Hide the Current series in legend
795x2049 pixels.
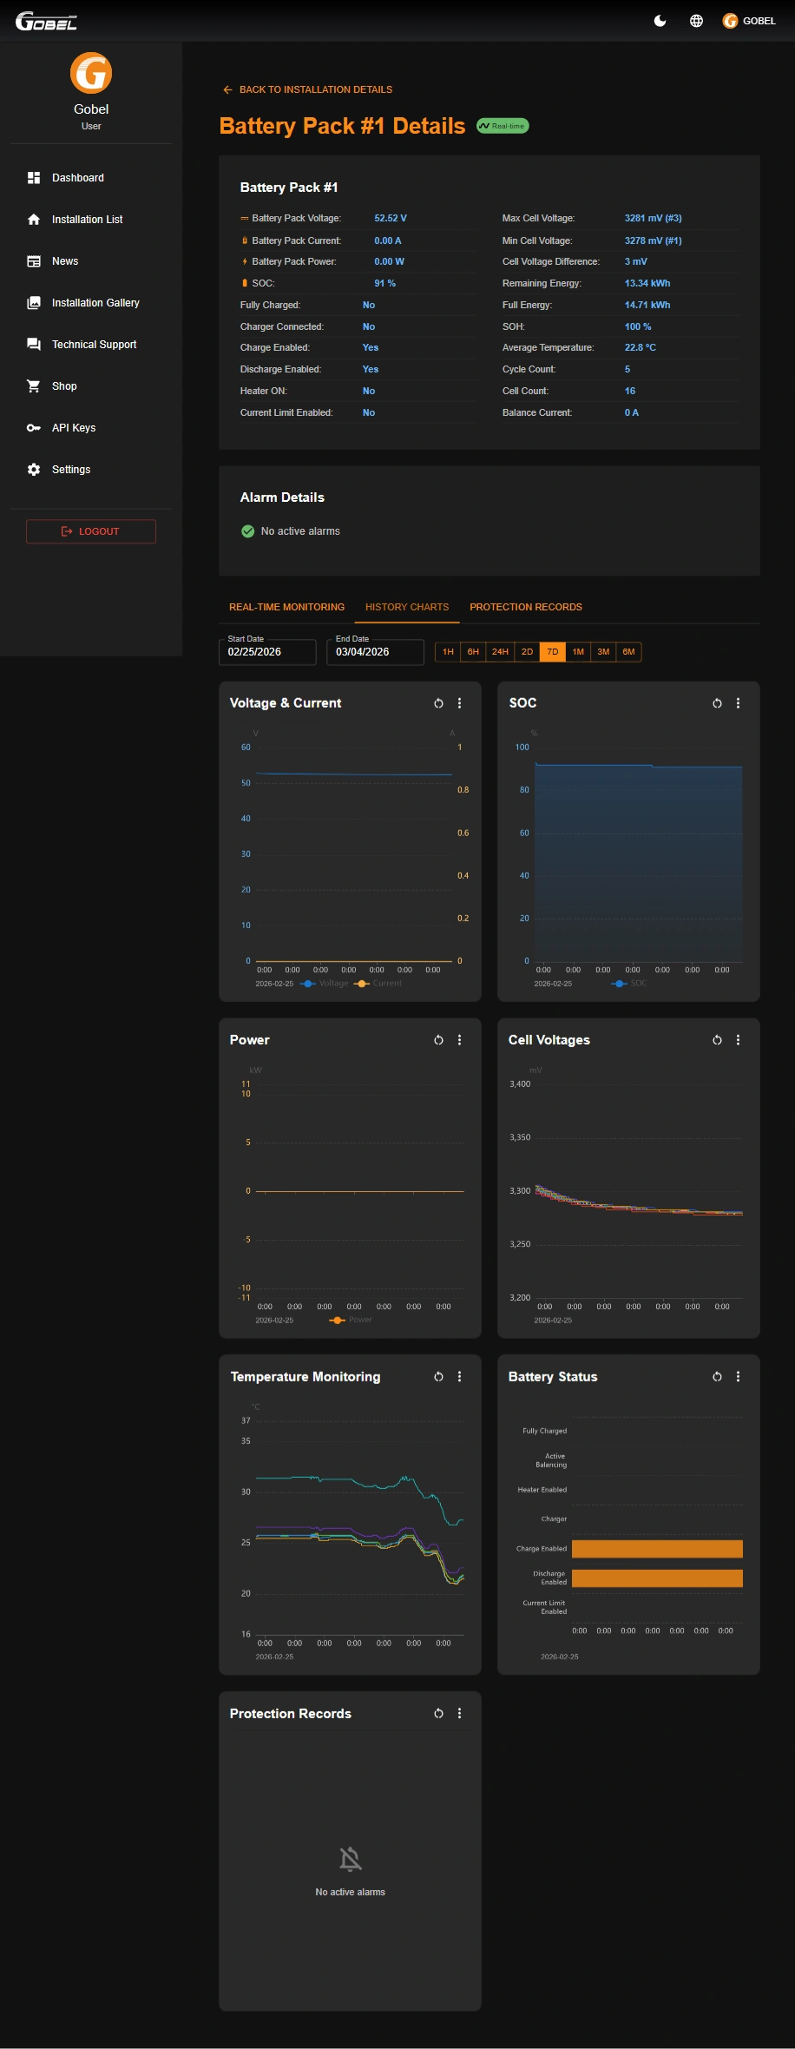click(379, 984)
